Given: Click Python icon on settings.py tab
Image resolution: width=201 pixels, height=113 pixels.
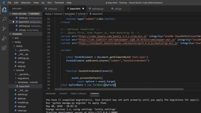Looking at the screenshot, I should (90, 8).
